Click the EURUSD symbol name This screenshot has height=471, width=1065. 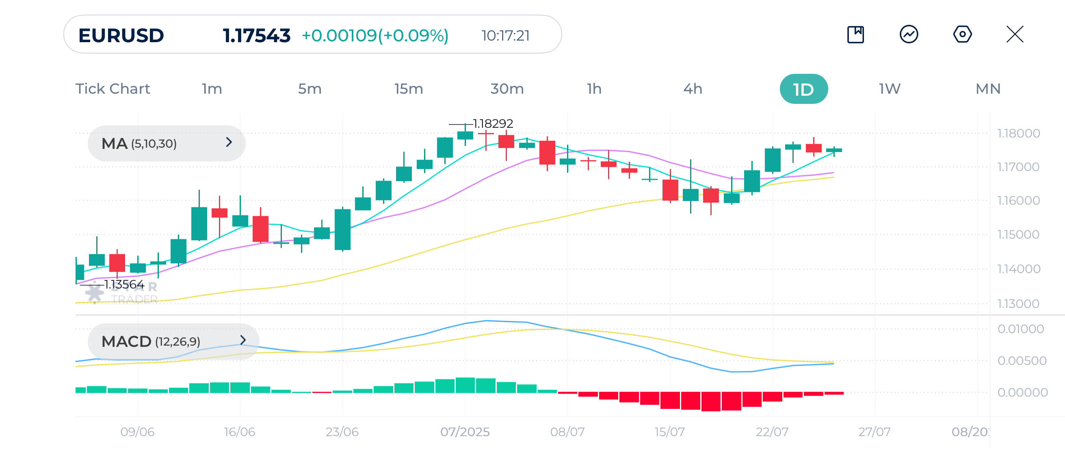pos(121,36)
